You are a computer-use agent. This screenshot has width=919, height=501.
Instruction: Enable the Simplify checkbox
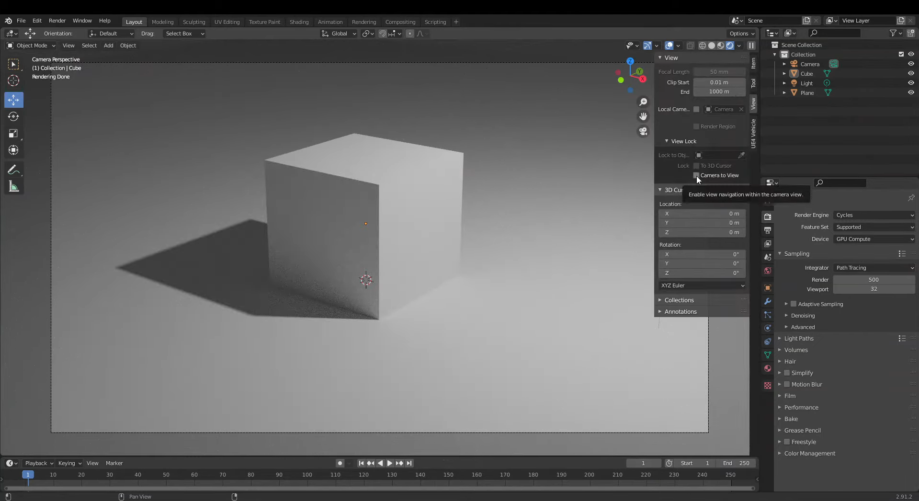coord(787,373)
